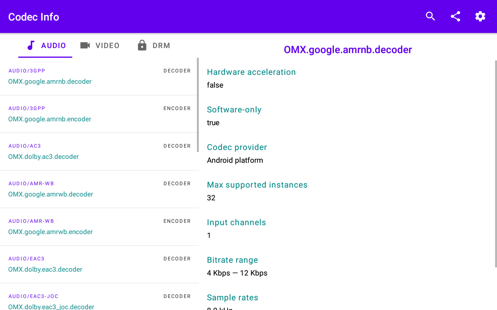
Task: Click the Codec Info app title
Action: coord(34,17)
